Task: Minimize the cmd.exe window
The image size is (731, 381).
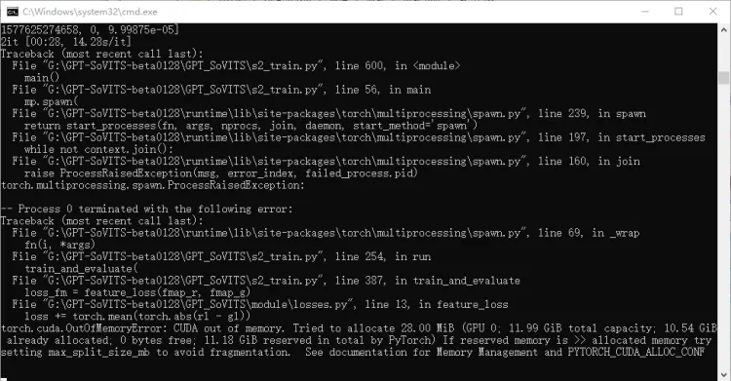Action: pos(645,12)
